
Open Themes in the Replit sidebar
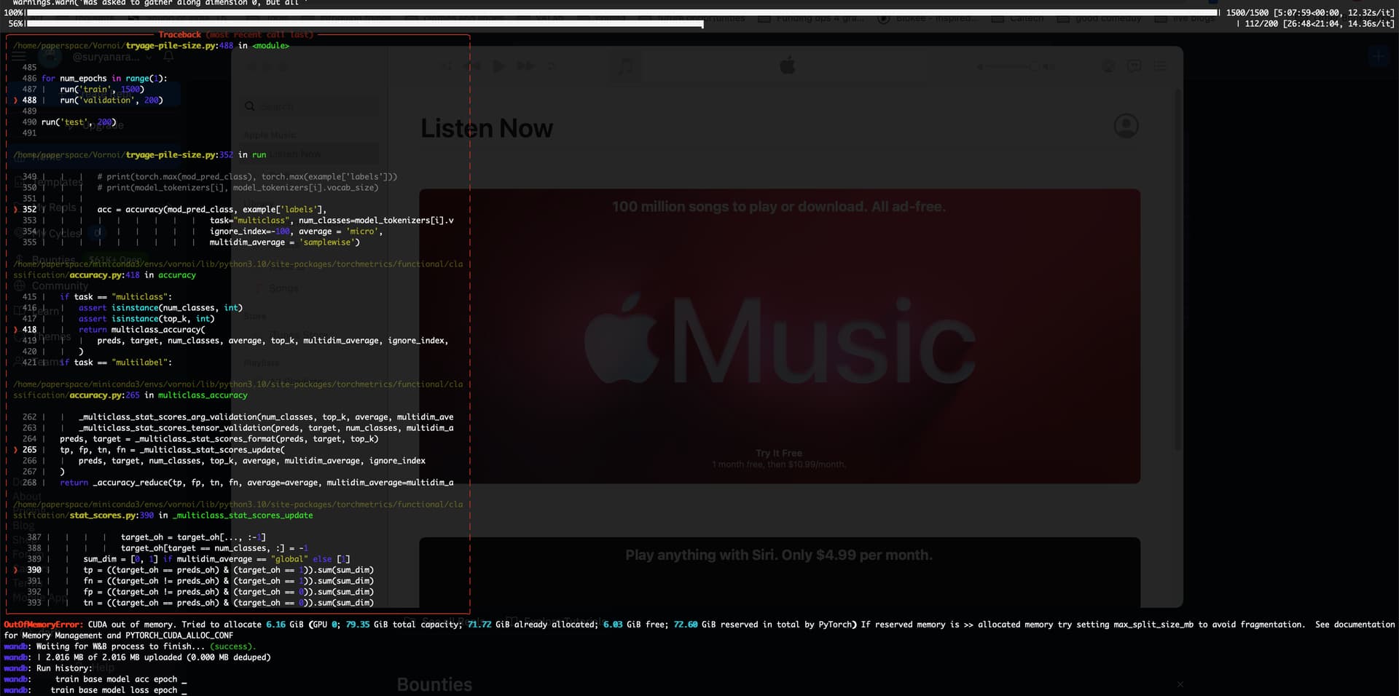pyautogui.click(x=44, y=337)
